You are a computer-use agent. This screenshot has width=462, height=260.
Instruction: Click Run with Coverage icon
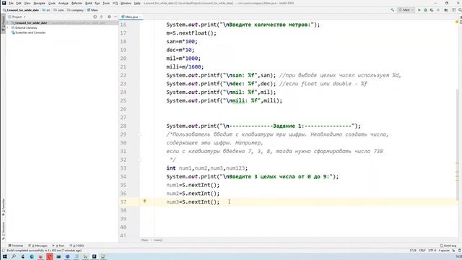point(432,10)
